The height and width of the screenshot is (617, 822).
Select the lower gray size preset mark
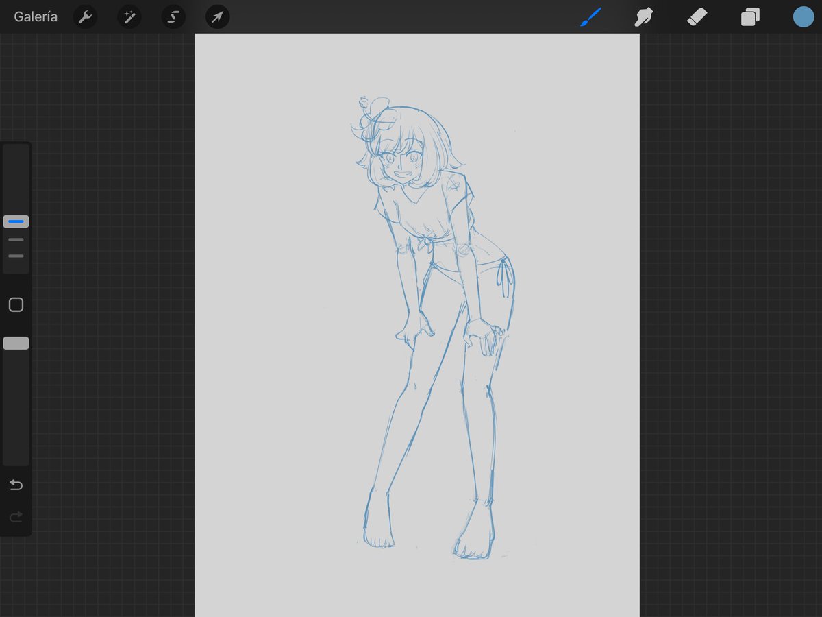[16, 256]
